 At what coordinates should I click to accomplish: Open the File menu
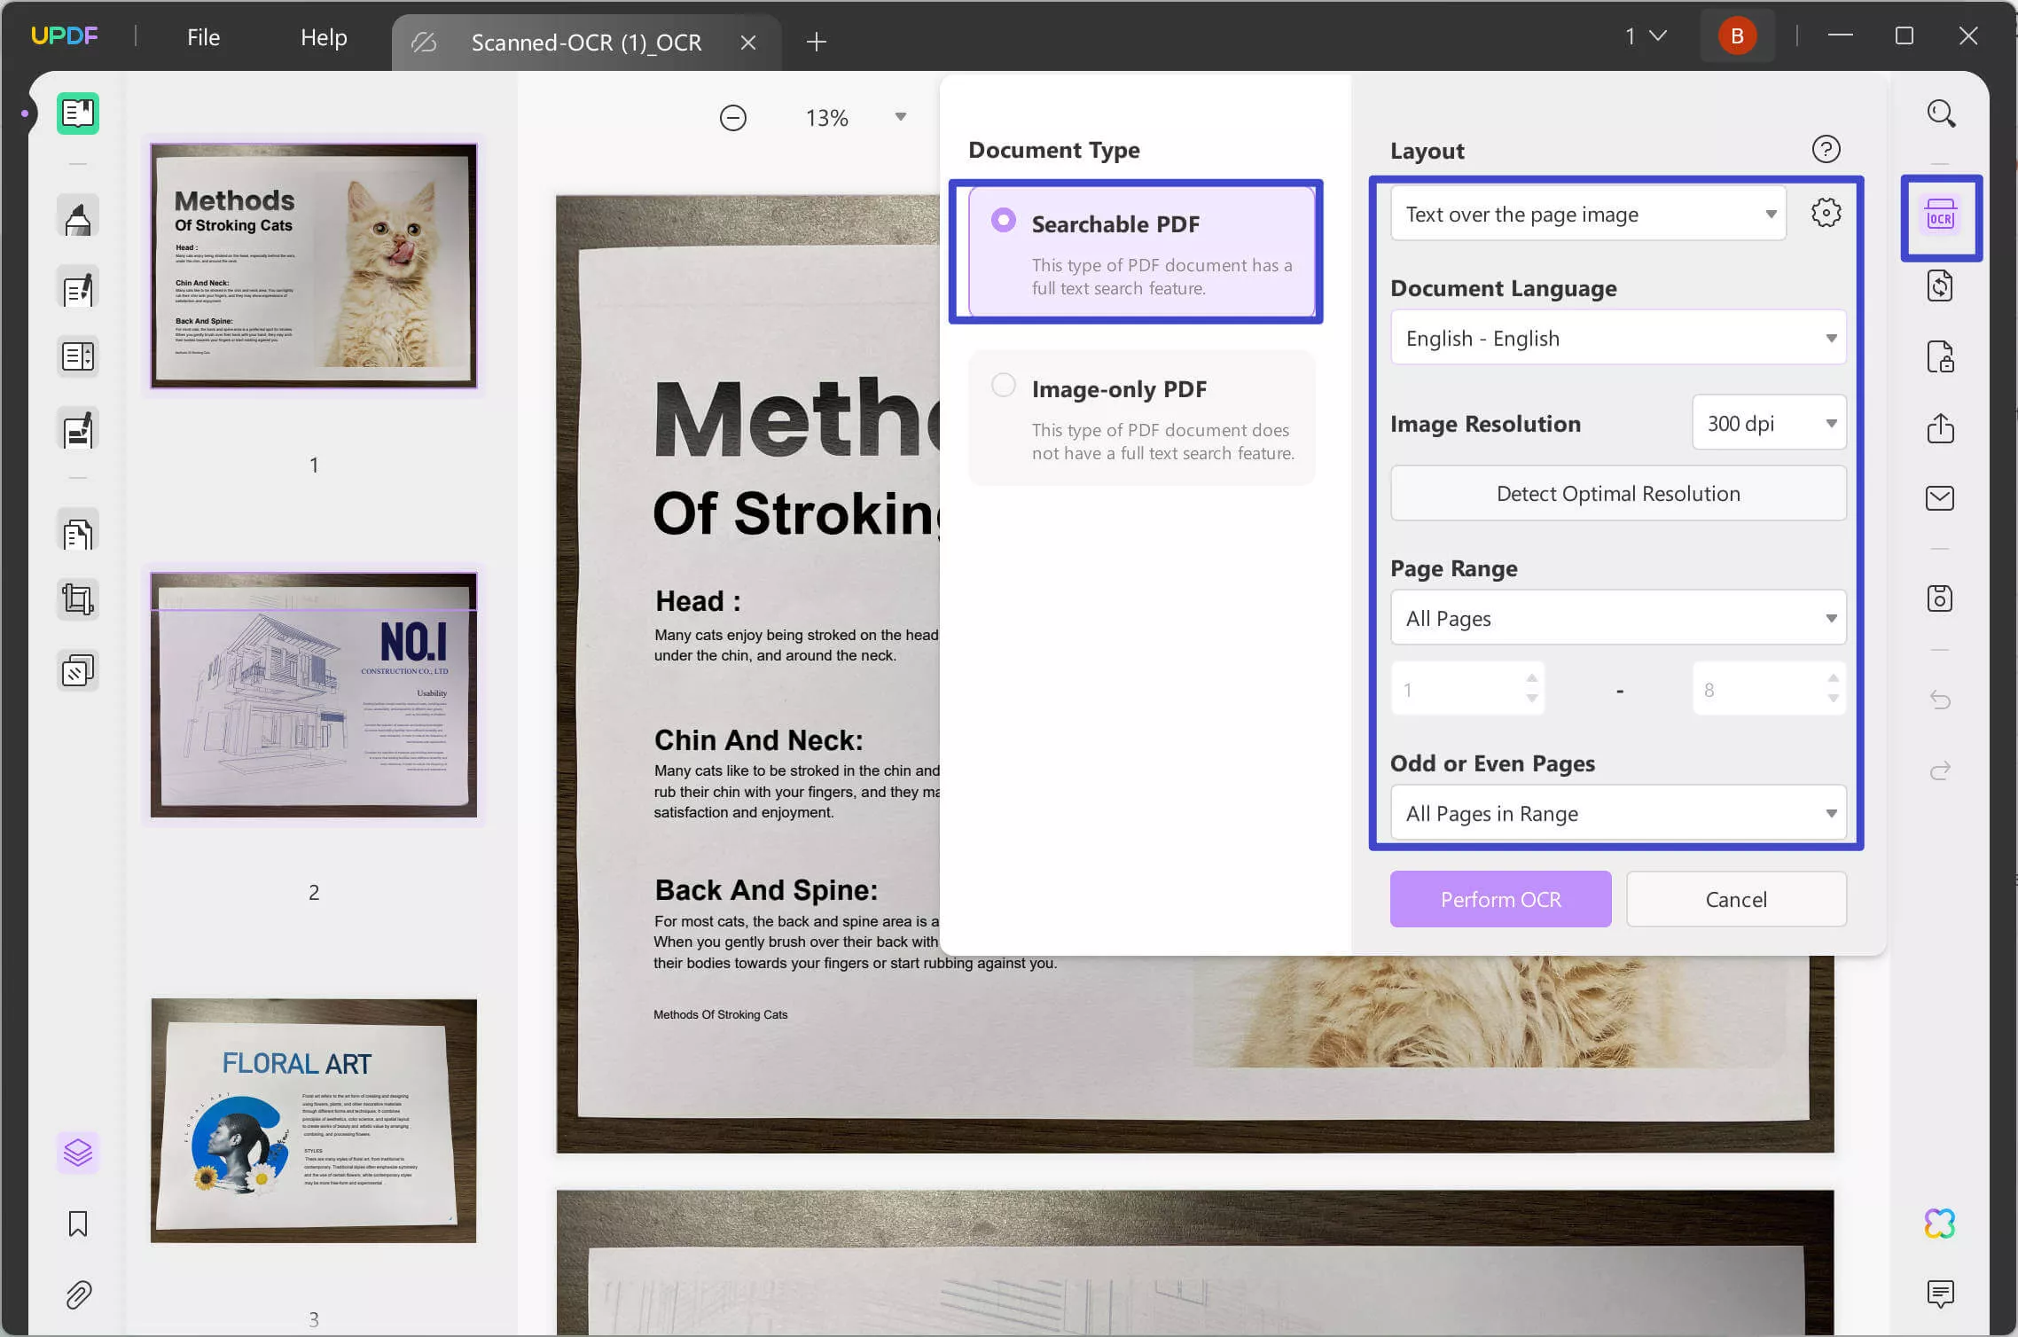203,37
